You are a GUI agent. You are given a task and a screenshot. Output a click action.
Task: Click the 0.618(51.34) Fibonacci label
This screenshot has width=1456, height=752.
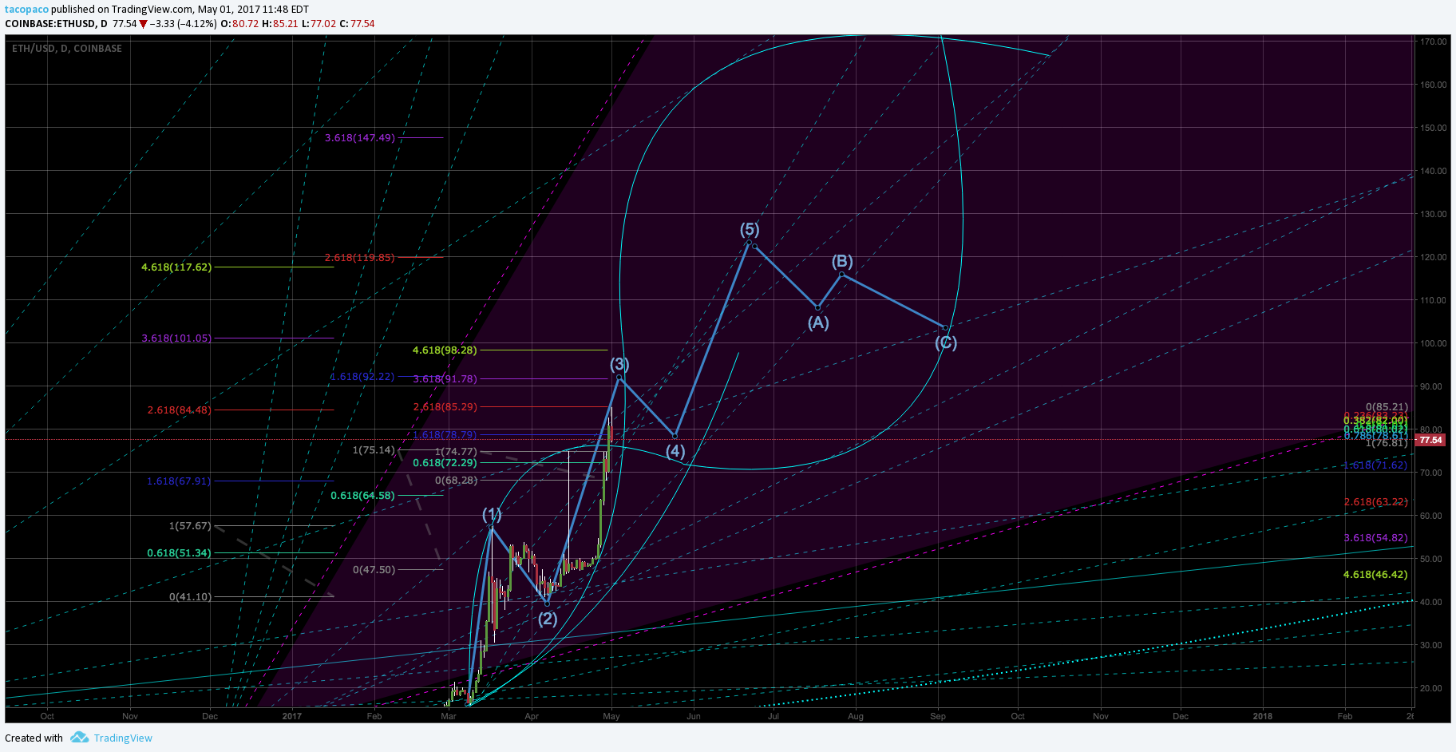[179, 553]
